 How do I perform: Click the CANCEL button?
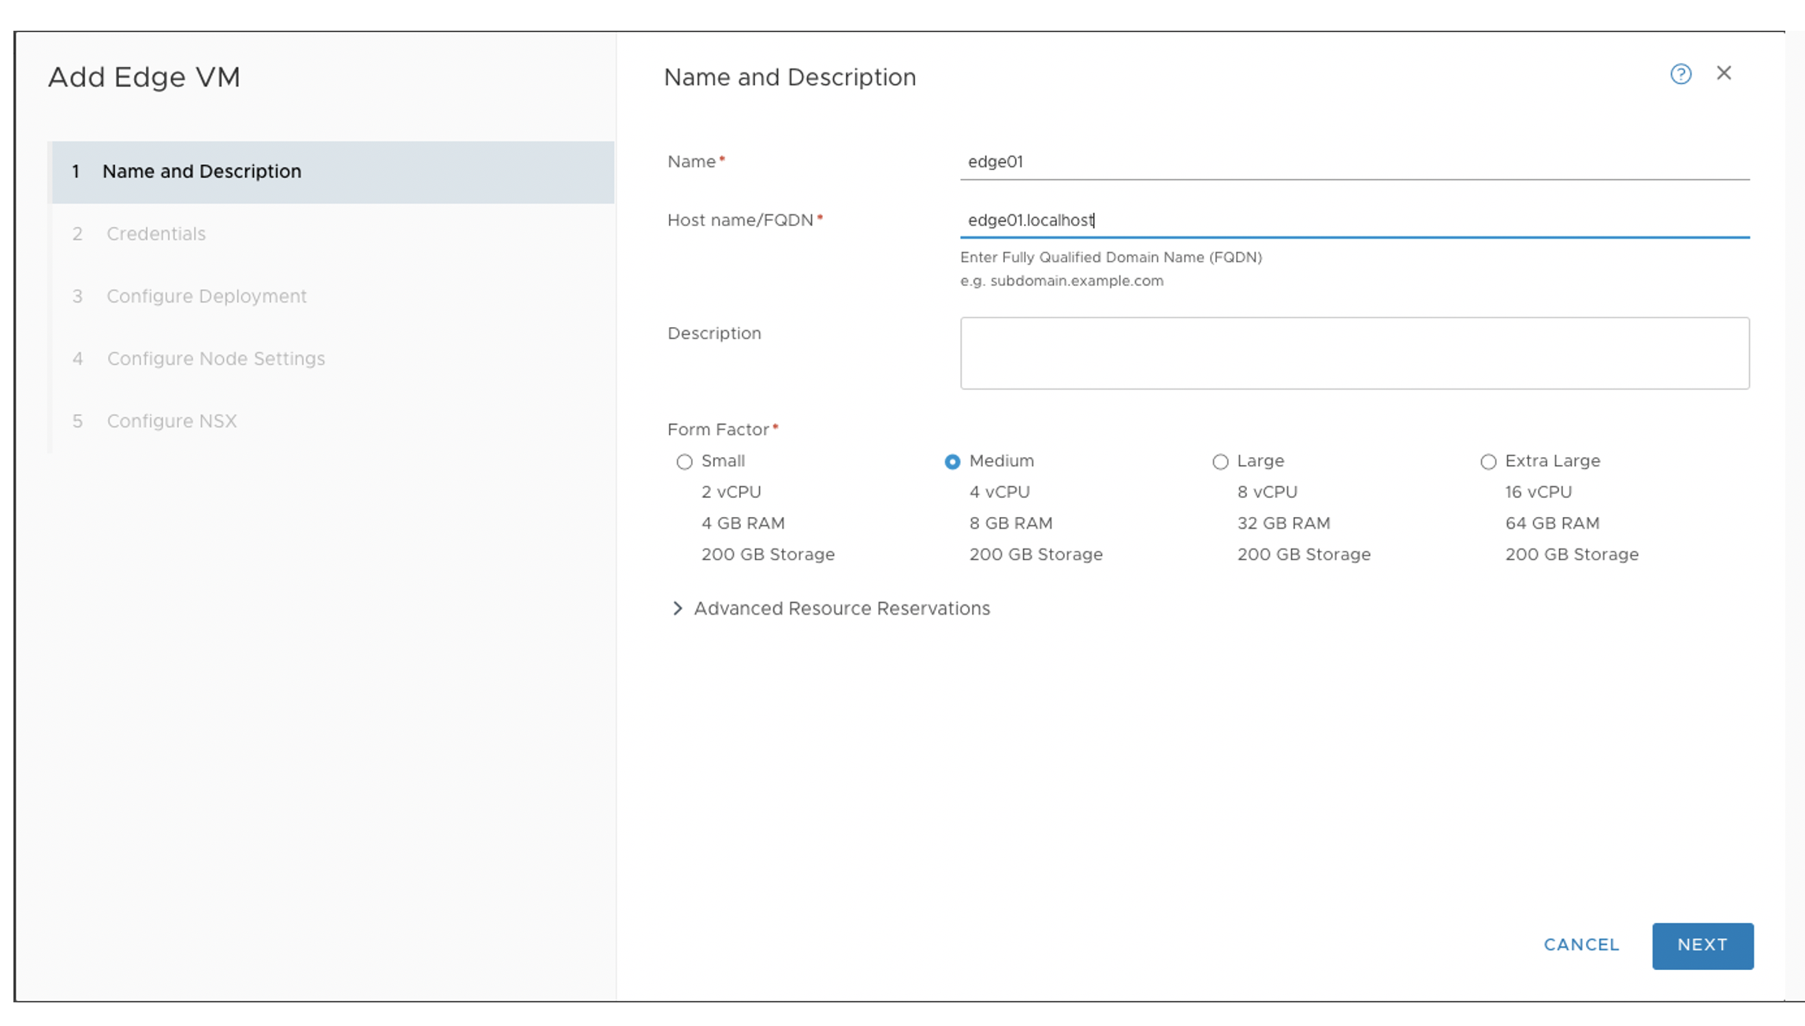[x=1581, y=945]
